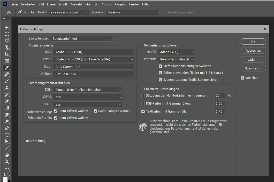Click the OK button
This screenshot has height=182, width=274.
253,42
